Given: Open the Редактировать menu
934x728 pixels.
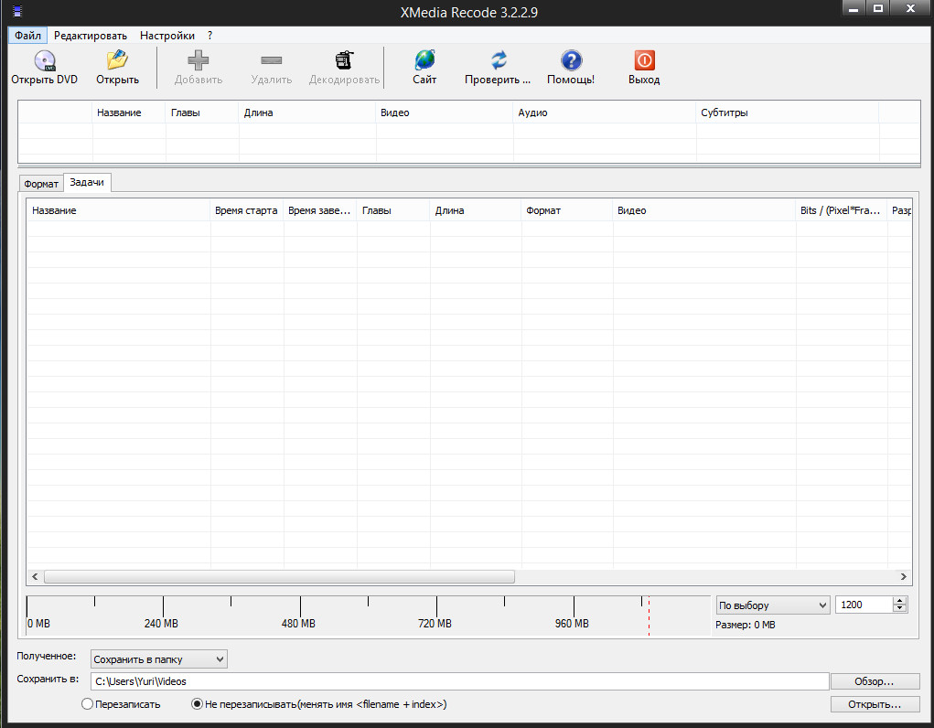Looking at the screenshot, I should click(x=91, y=35).
